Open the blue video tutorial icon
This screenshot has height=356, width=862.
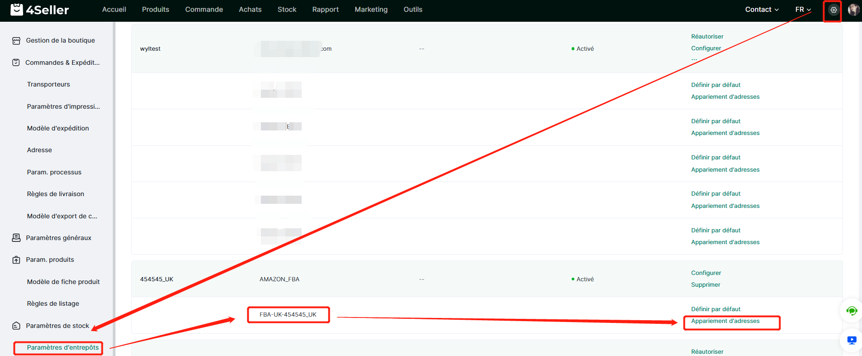[852, 340]
